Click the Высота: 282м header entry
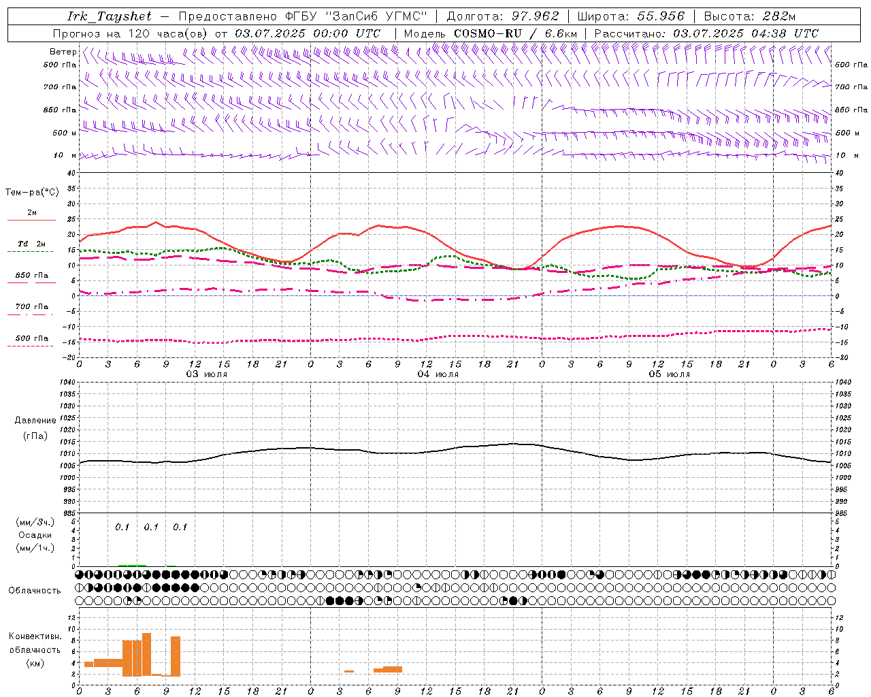 point(750,16)
